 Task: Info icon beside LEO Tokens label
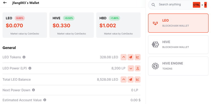coord(24,57)
